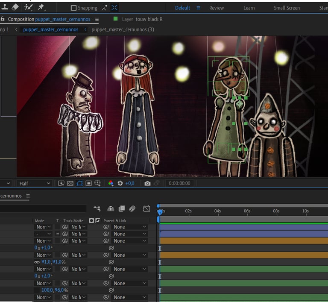Viewport: 328px width, 302px height.
Task: Click the Roto Brush tool icon
Action: (28, 7)
